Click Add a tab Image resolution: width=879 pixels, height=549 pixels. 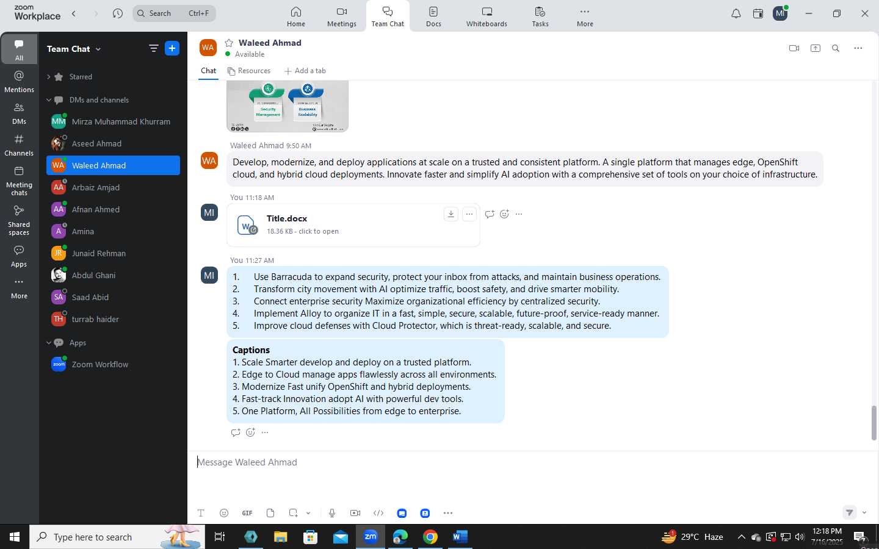coord(305,71)
